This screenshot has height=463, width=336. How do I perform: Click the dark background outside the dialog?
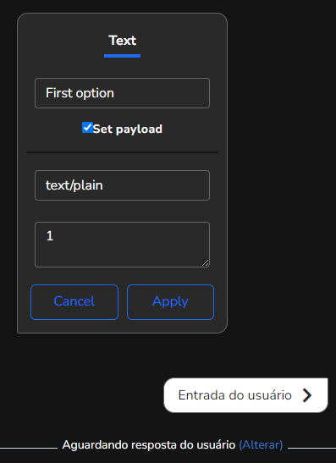tap(280, 177)
